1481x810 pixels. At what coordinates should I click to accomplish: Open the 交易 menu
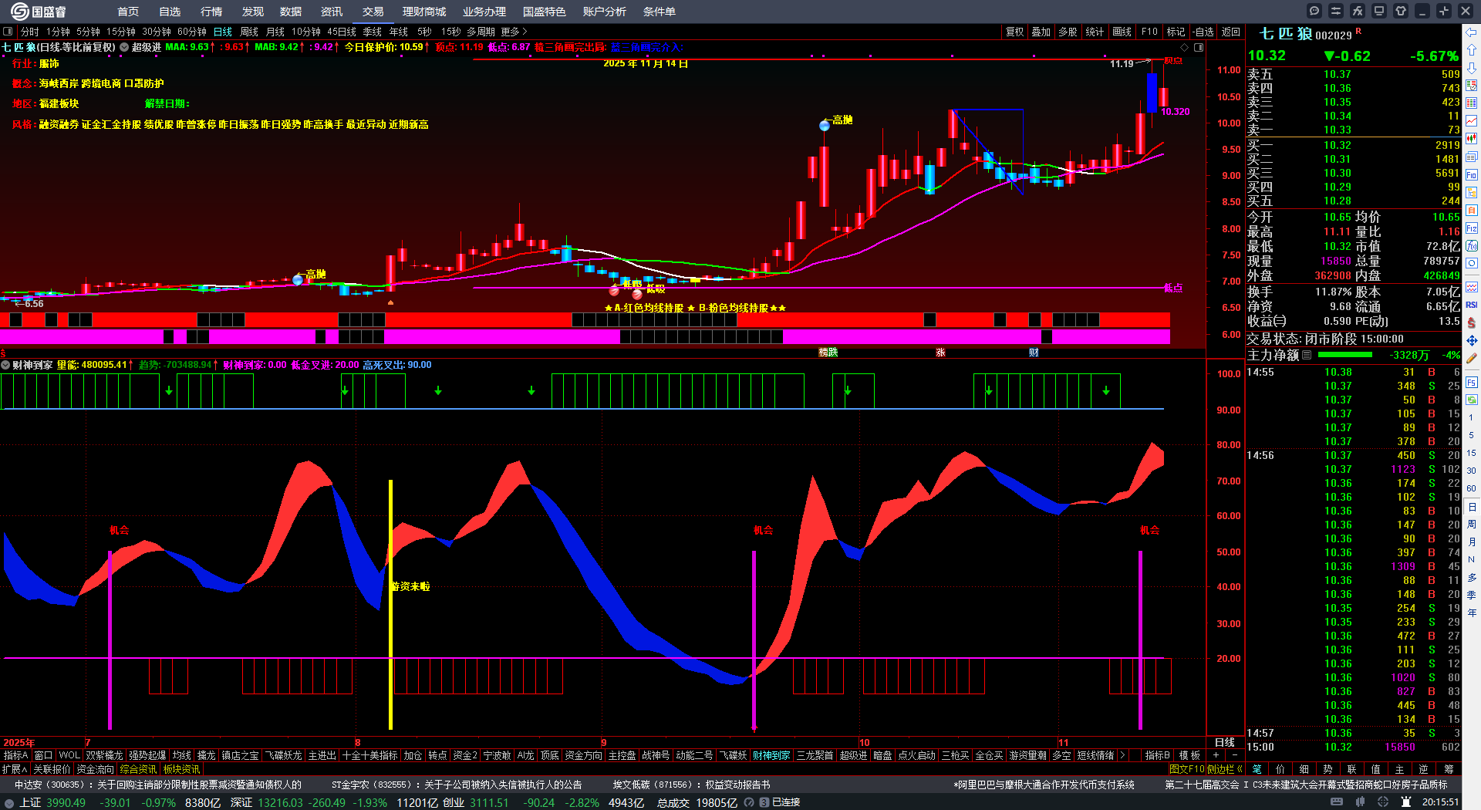tap(373, 12)
